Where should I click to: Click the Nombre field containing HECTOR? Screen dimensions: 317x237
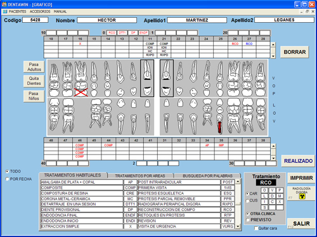point(107,20)
